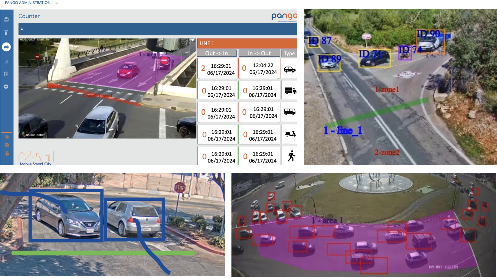Image resolution: width=497 pixels, height=278 pixels.
Task: Click the Type column header
Action: pyautogui.click(x=289, y=53)
